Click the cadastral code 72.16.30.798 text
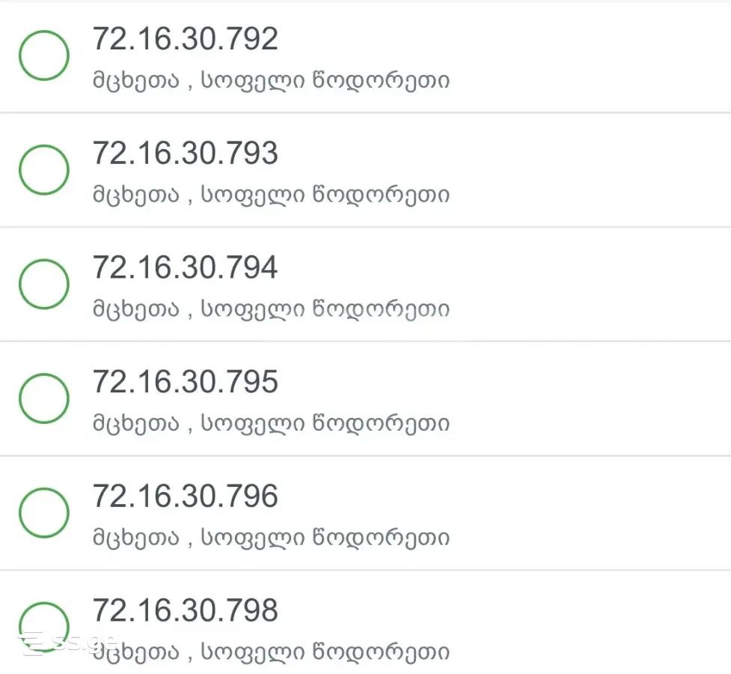The height and width of the screenshot is (674, 731). [185, 610]
